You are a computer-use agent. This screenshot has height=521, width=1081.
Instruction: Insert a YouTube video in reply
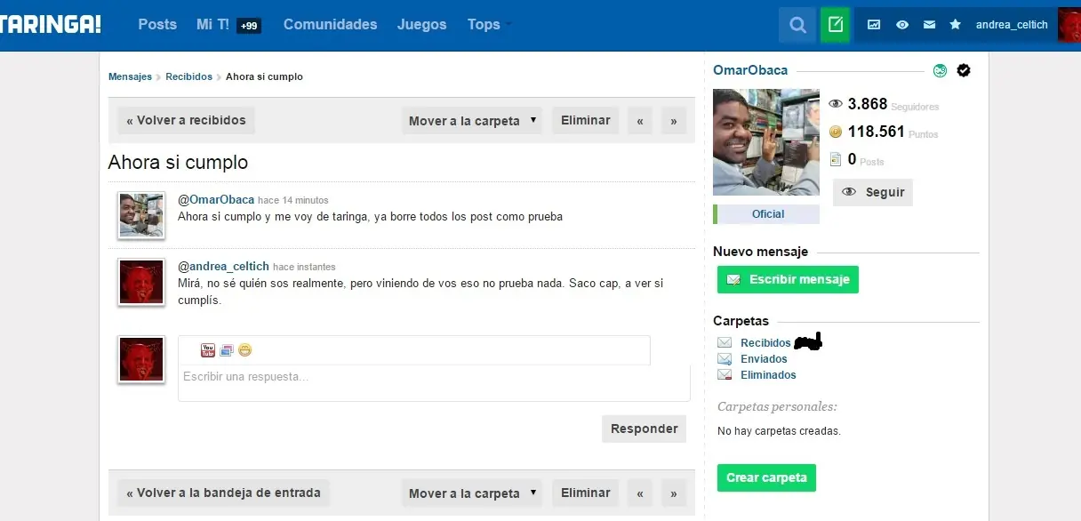point(208,350)
